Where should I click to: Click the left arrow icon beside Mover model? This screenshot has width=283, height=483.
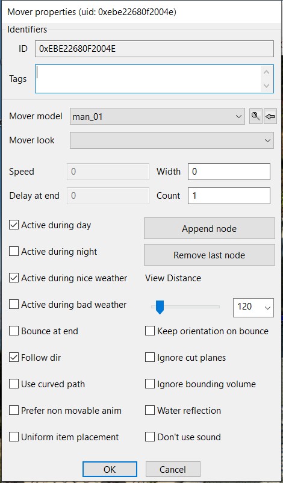pyautogui.click(x=270, y=116)
